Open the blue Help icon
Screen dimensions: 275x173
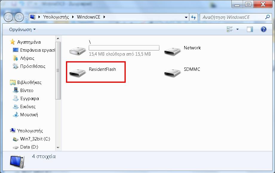[x=263, y=29]
